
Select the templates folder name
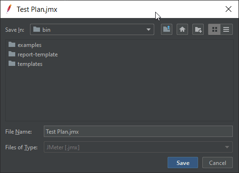coord(30,64)
